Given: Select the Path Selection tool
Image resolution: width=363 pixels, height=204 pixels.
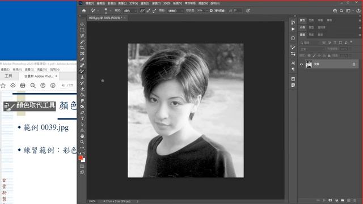Looking at the screenshot, I should point(82,125).
